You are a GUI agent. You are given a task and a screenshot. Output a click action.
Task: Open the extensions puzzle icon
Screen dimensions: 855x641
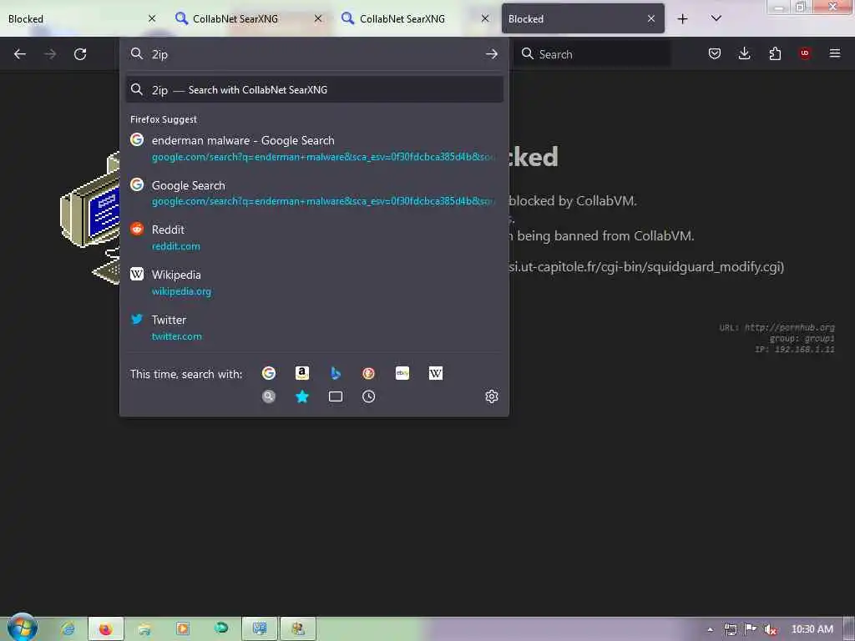point(775,53)
